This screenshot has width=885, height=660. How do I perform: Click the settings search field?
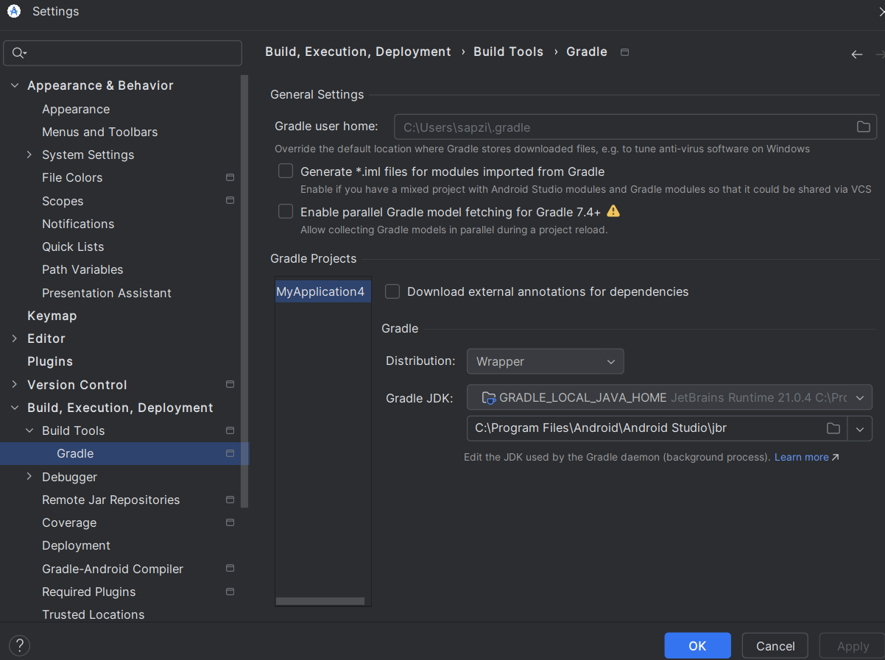(123, 53)
